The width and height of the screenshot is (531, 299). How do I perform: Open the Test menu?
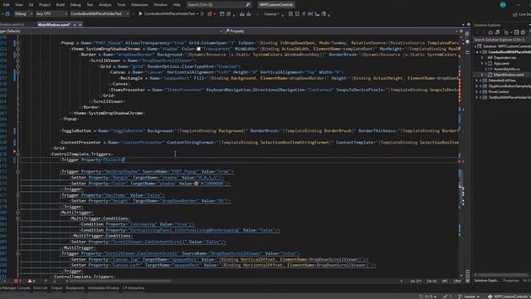pos(90,5)
